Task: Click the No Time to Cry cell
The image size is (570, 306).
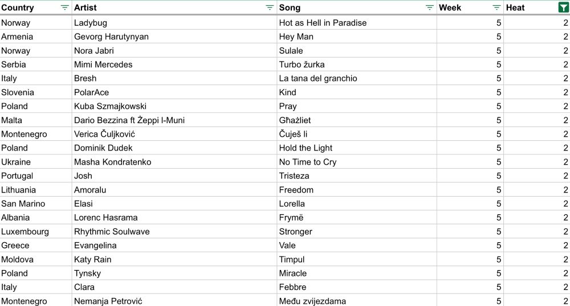Action: [357, 162]
